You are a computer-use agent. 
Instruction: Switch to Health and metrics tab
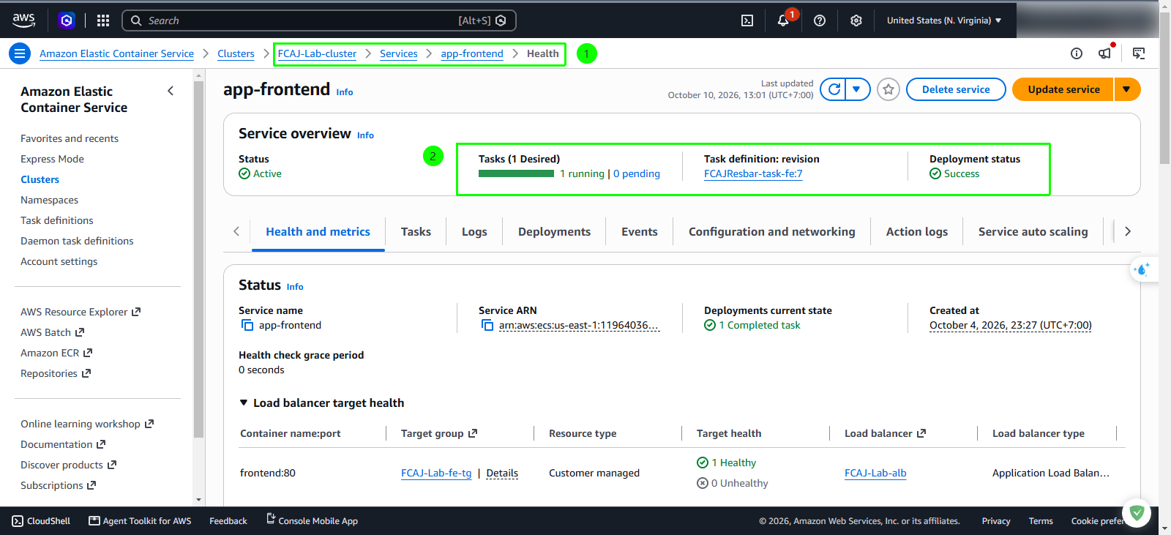click(318, 231)
